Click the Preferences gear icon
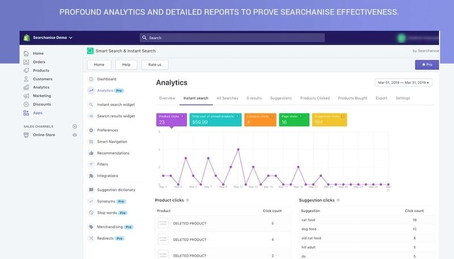Image resolution: width=454 pixels, height=259 pixels. (x=91, y=130)
